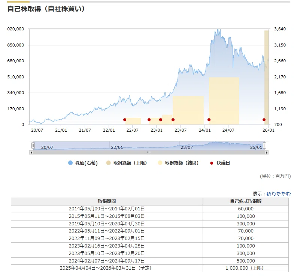Grab the left range navigator handle
Viewport: 297px width, 276px height.
[x=33, y=145]
